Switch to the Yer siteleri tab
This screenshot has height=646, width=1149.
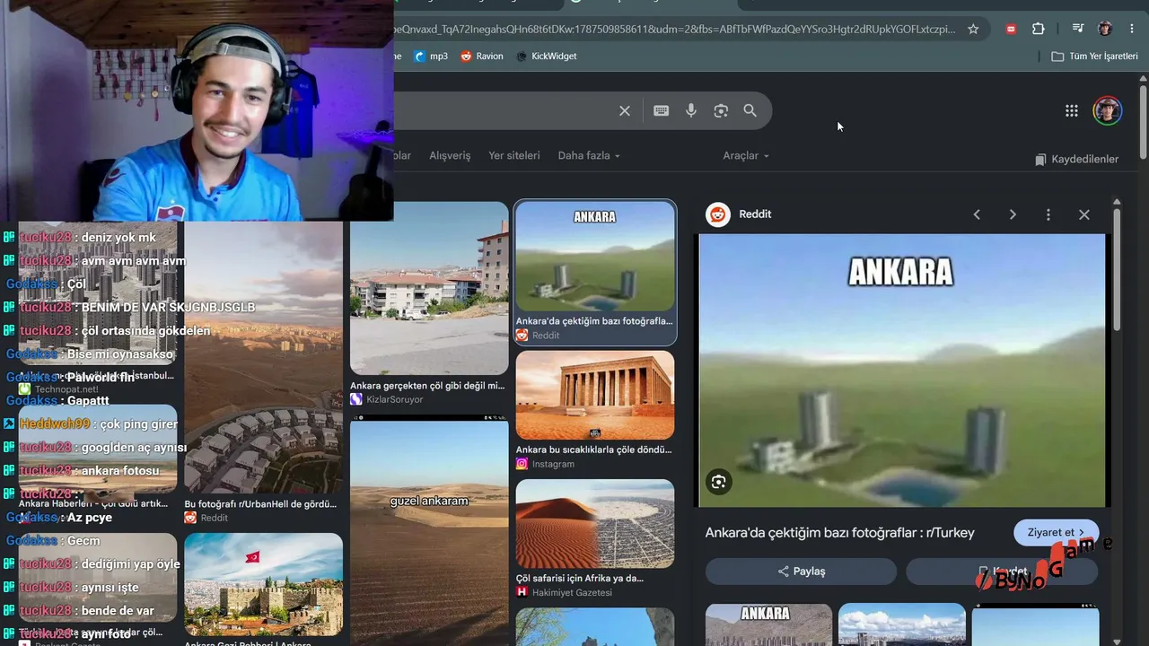coord(514,155)
